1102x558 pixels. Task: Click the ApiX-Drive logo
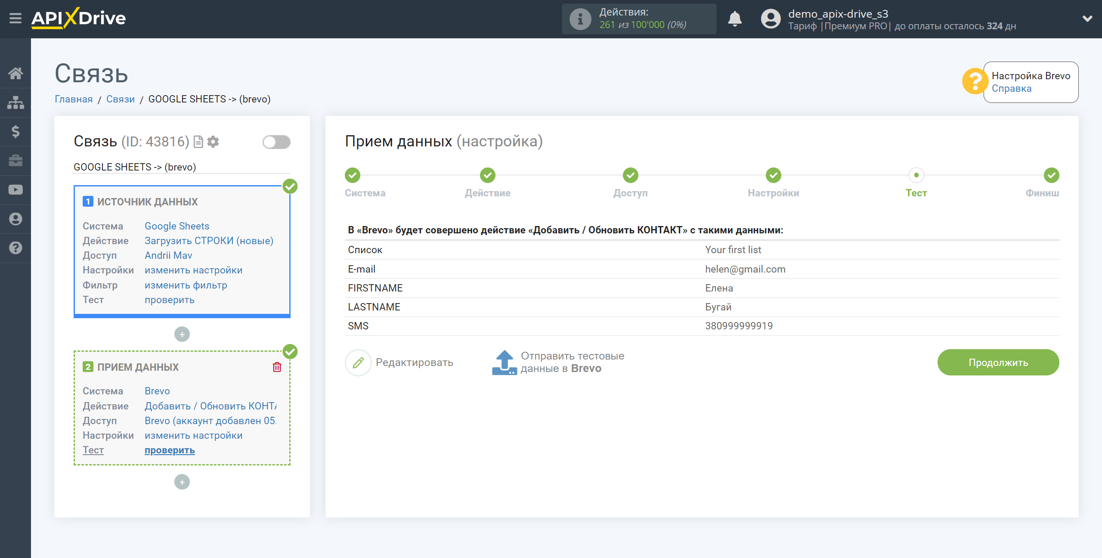point(78,19)
